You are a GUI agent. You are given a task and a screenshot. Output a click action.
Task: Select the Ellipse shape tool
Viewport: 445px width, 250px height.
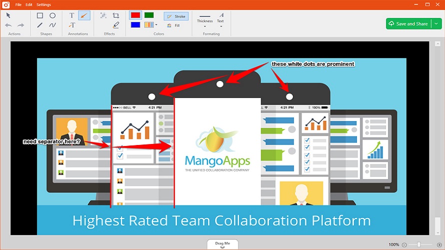pos(52,15)
